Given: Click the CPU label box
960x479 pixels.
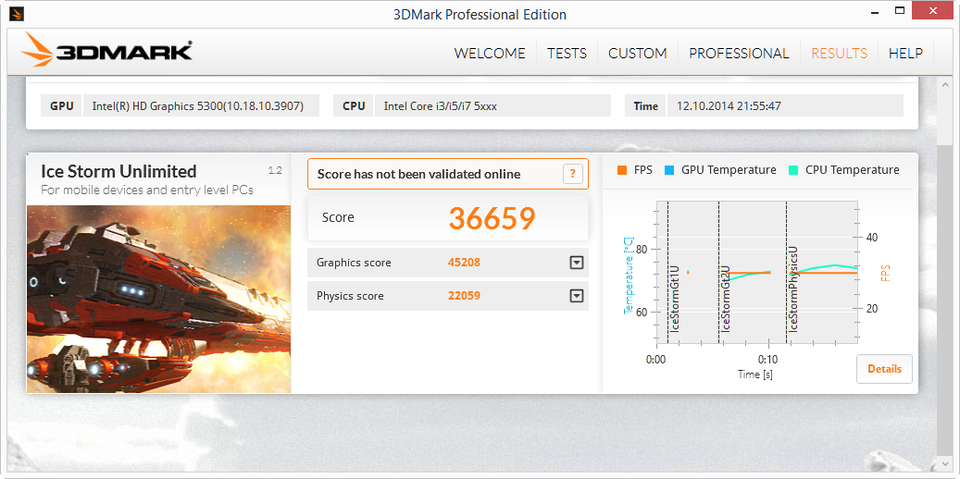Looking at the screenshot, I should click(x=354, y=105).
